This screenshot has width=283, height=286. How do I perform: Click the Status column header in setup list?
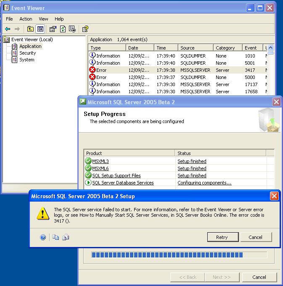pos(220,153)
